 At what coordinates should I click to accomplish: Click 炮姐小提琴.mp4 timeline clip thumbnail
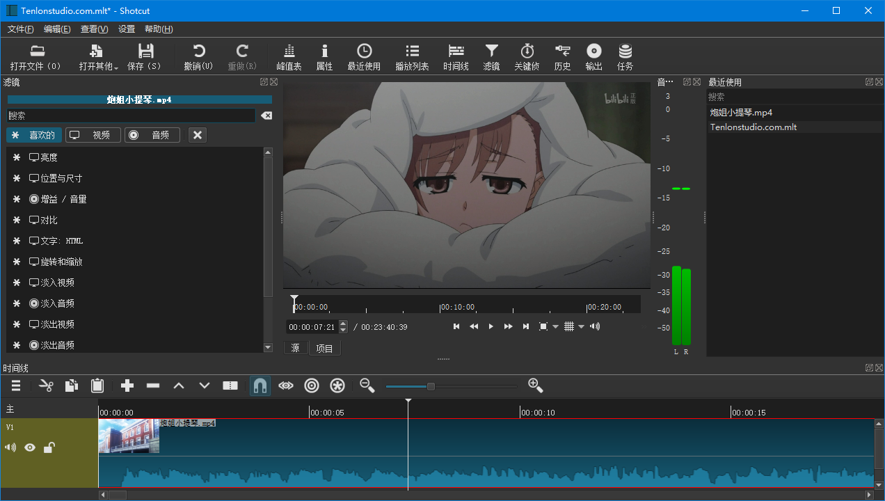coord(129,436)
